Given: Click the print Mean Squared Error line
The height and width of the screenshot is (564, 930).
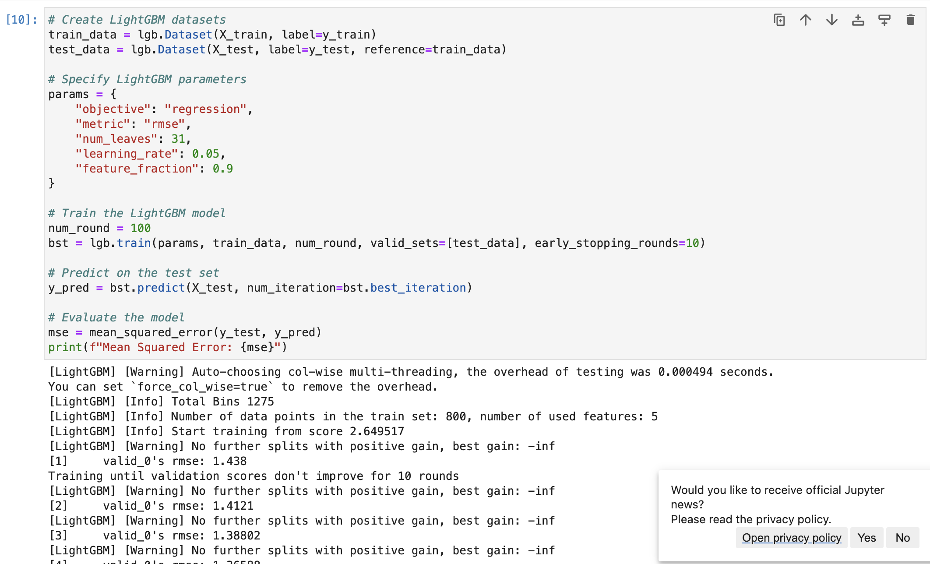Looking at the screenshot, I should [168, 347].
